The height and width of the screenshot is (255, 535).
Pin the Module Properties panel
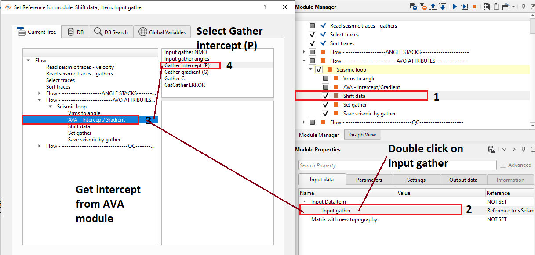tap(524, 150)
